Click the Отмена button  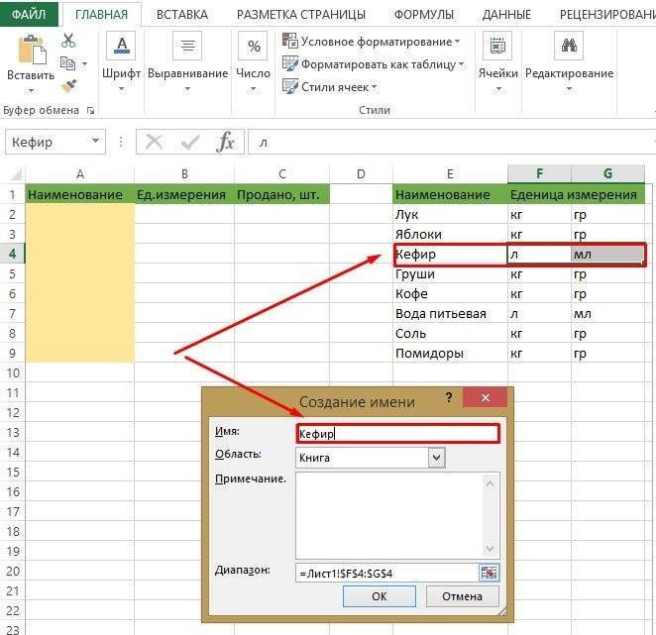pos(462,596)
